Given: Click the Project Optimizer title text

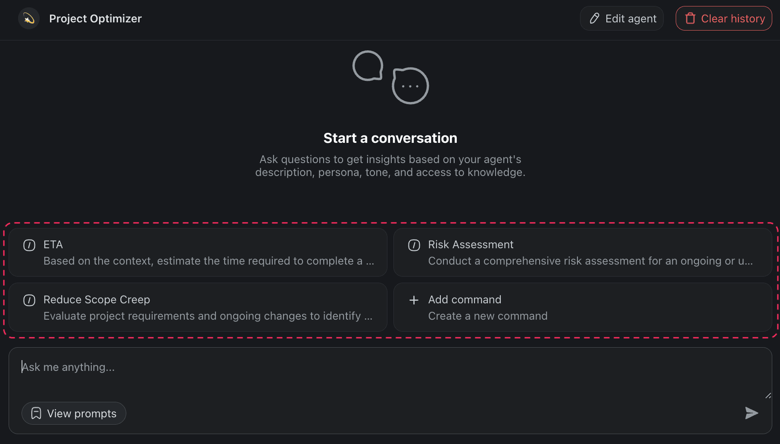Looking at the screenshot, I should click(x=95, y=18).
